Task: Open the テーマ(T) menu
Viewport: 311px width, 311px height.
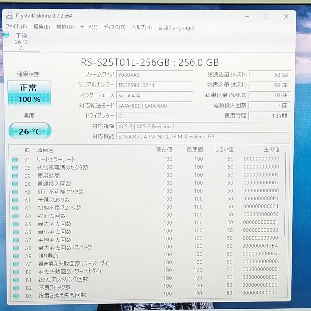Action: point(89,27)
